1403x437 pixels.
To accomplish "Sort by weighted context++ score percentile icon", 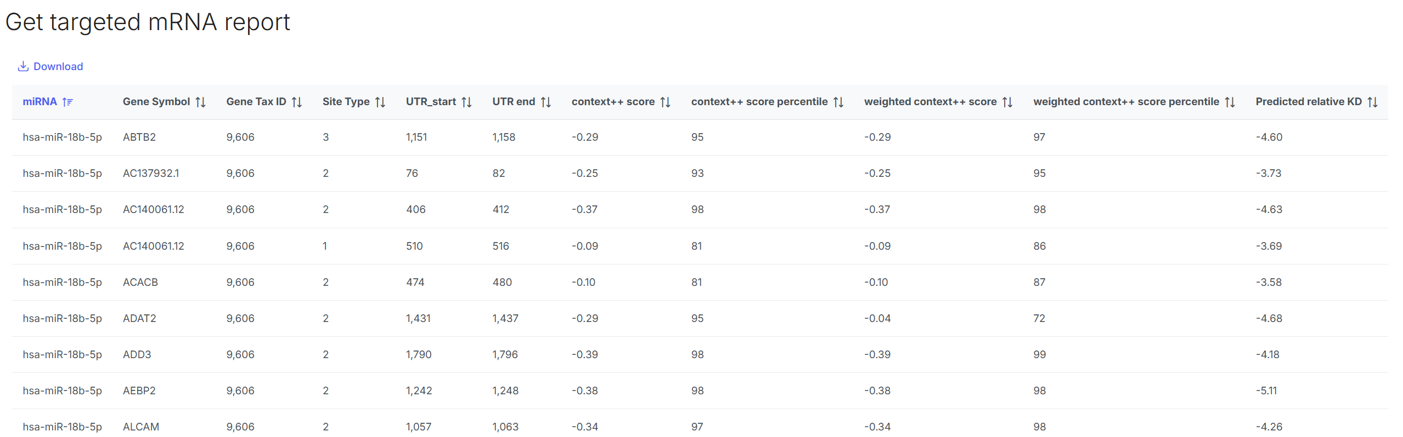I will click(x=1230, y=102).
